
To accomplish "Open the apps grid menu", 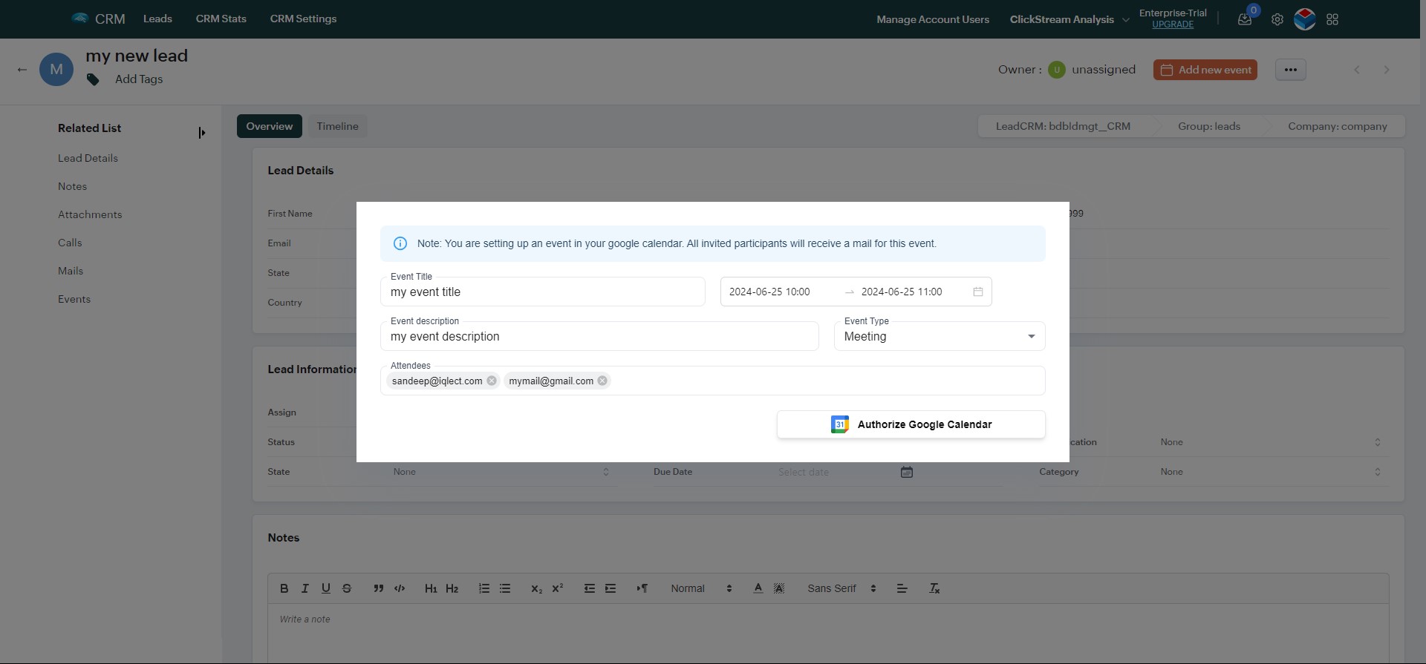I will (1332, 19).
